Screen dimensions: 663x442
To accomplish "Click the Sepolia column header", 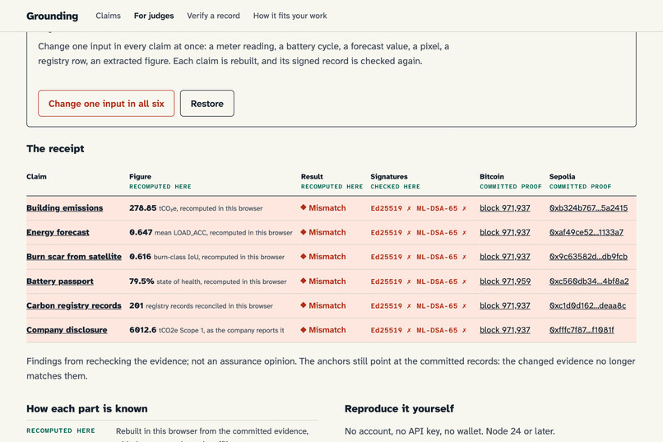I will point(562,176).
